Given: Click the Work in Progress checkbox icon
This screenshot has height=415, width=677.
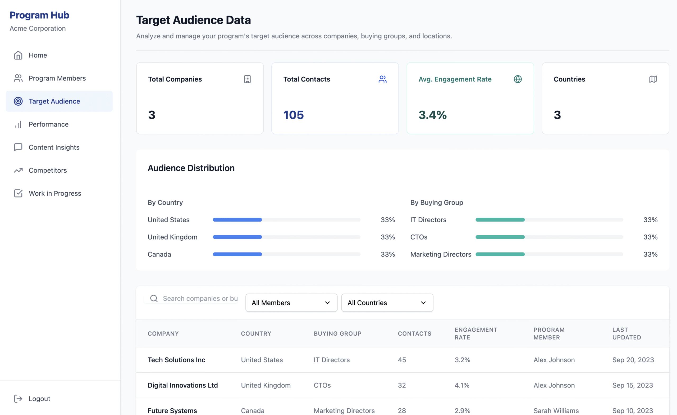Looking at the screenshot, I should (x=18, y=193).
